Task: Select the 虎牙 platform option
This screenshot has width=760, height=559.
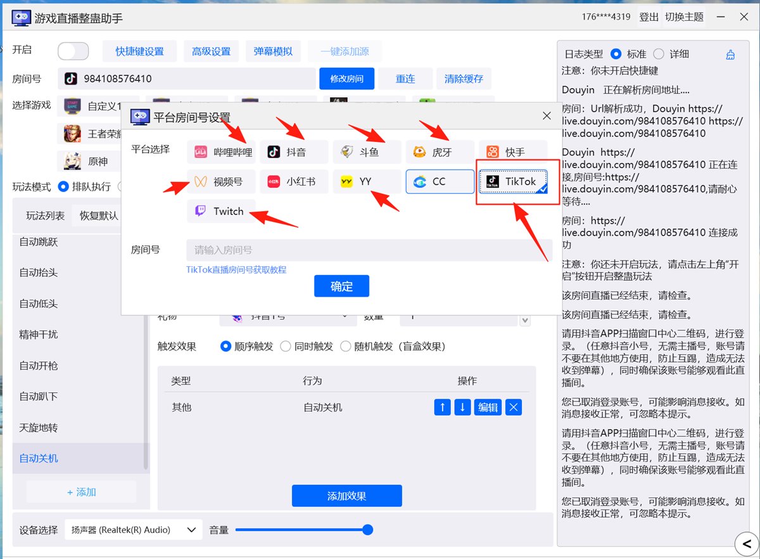Action: pyautogui.click(x=440, y=152)
